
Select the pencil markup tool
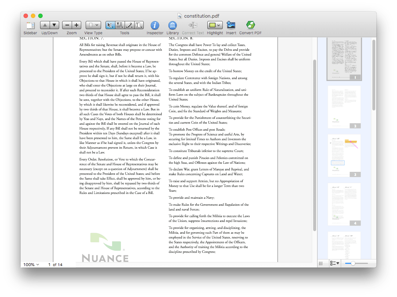pos(129,25)
